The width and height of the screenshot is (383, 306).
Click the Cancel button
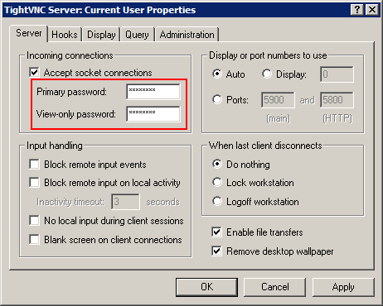[x=275, y=287]
